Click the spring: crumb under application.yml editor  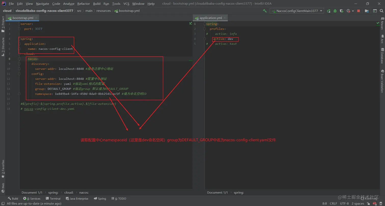pyautogui.click(x=239, y=193)
